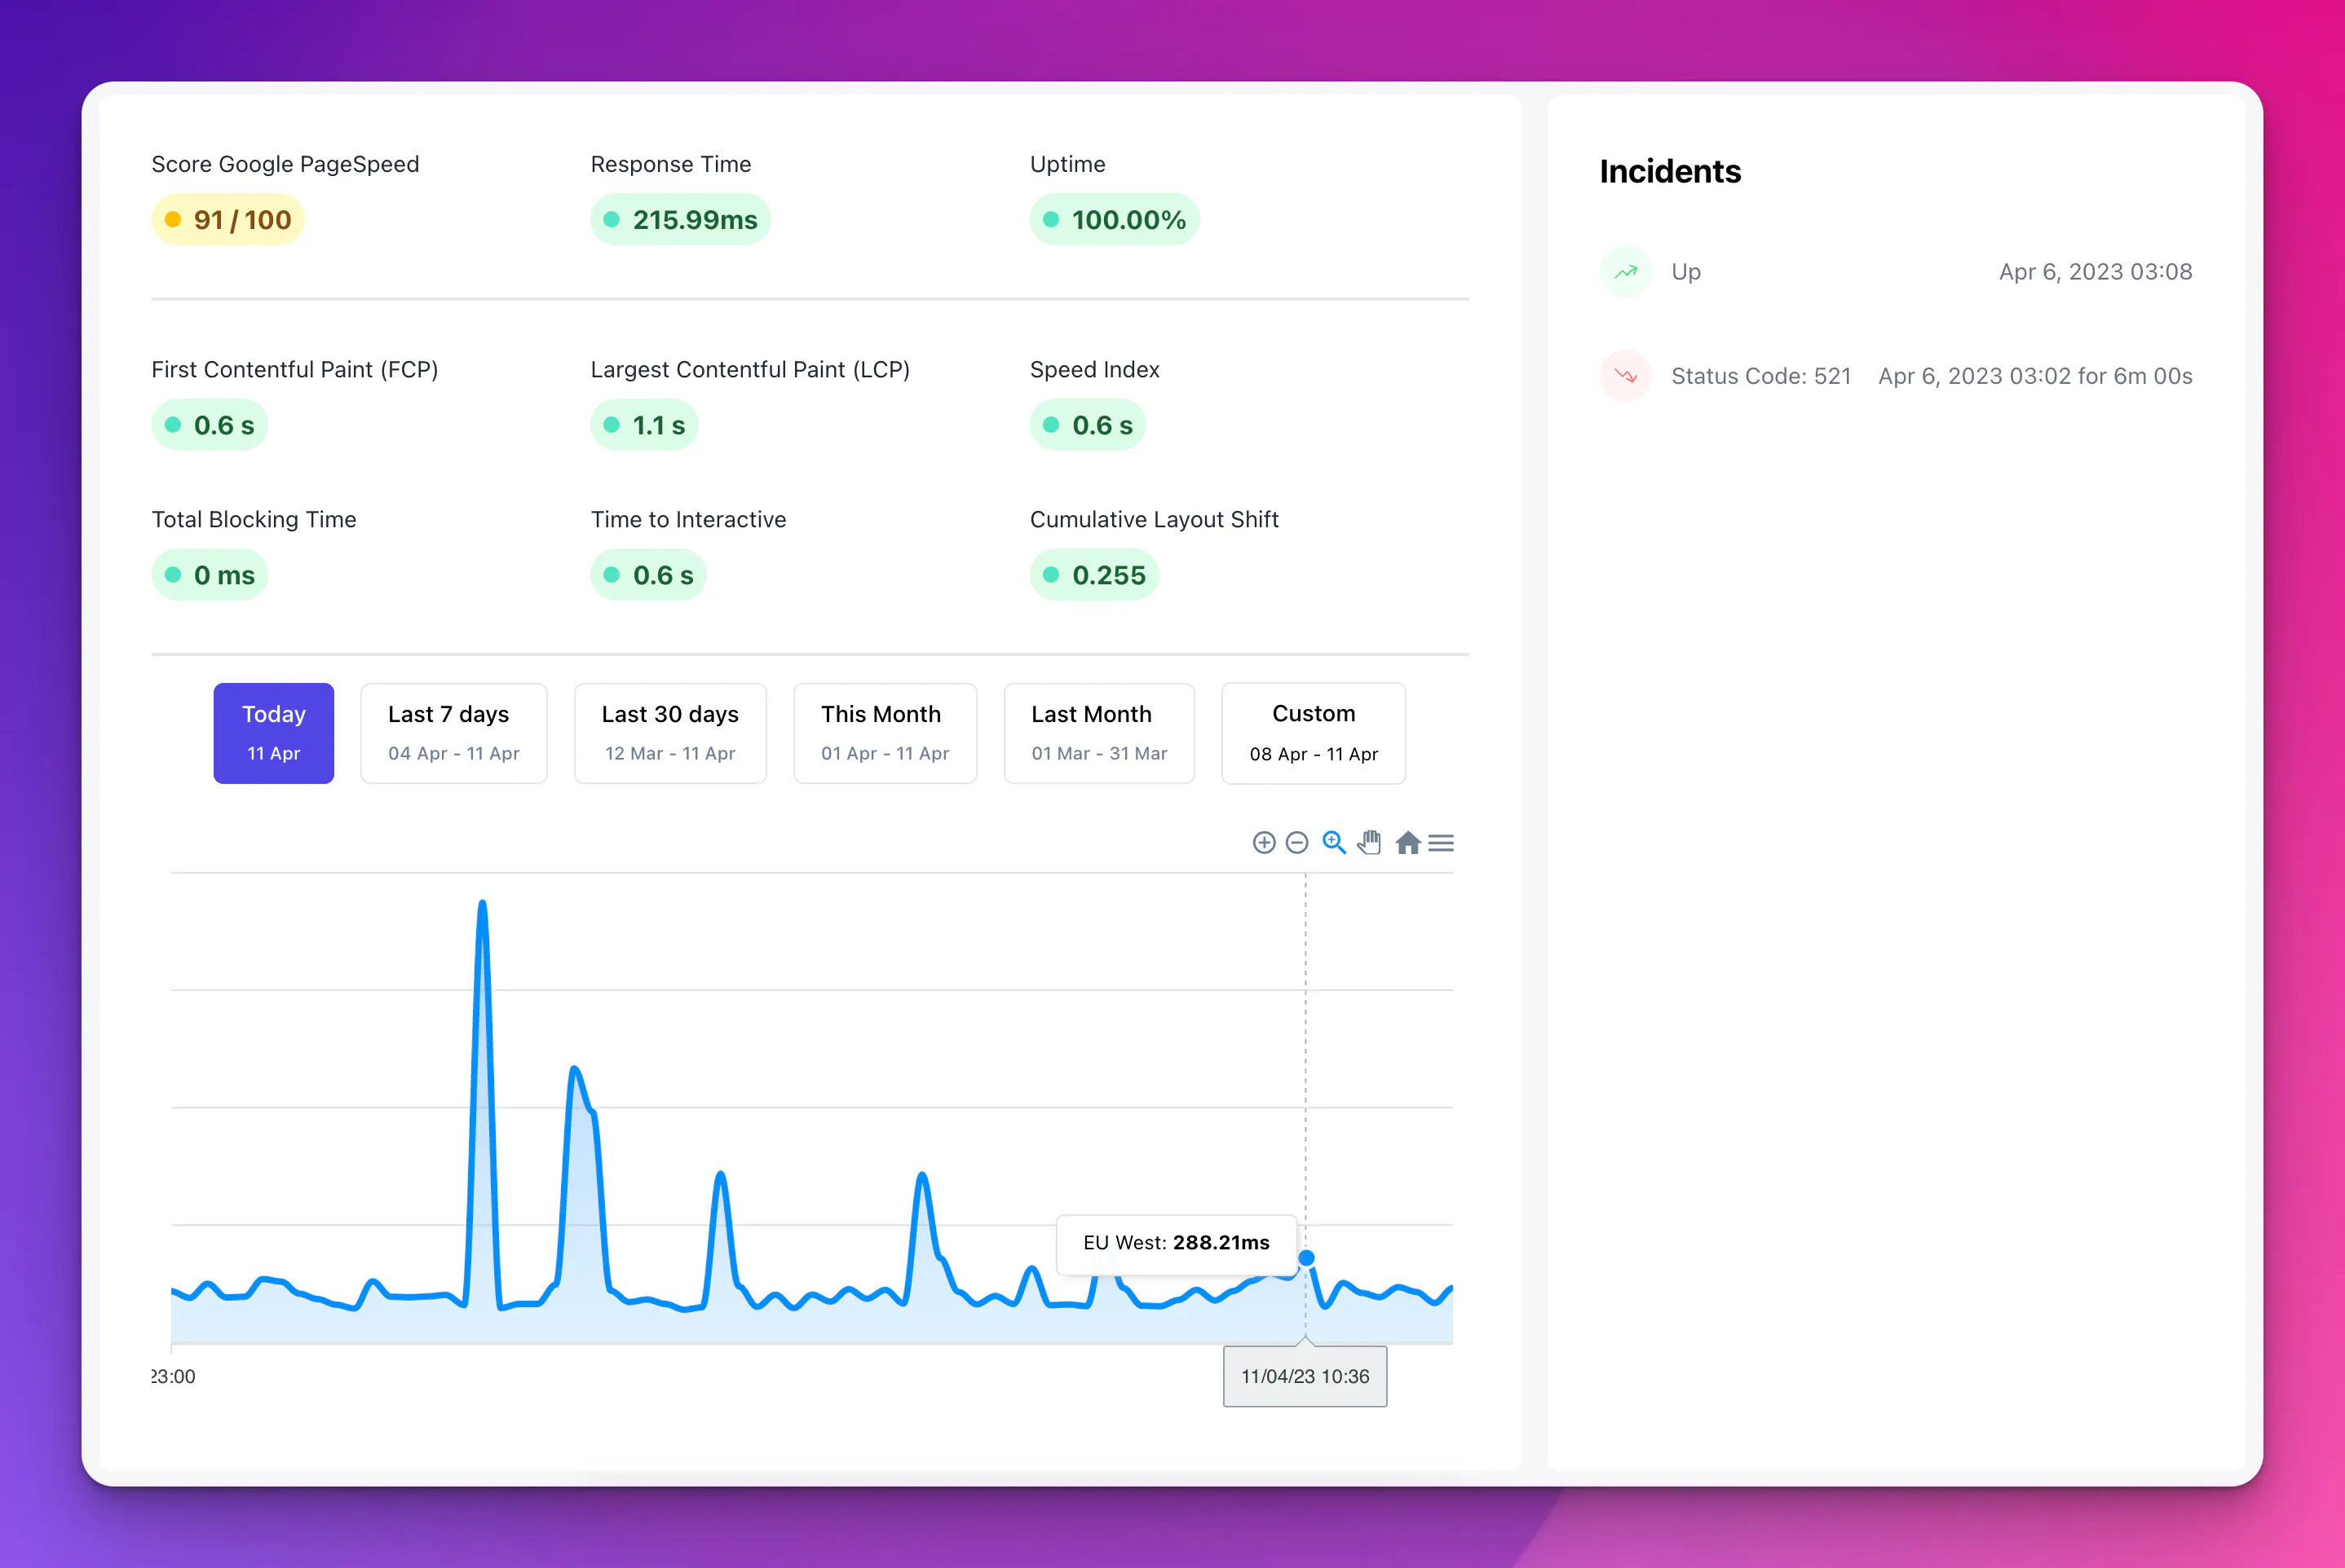The image size is (2345, 1568).
Task: Click the 1.1 s LCP value
Action: point(644,425)
